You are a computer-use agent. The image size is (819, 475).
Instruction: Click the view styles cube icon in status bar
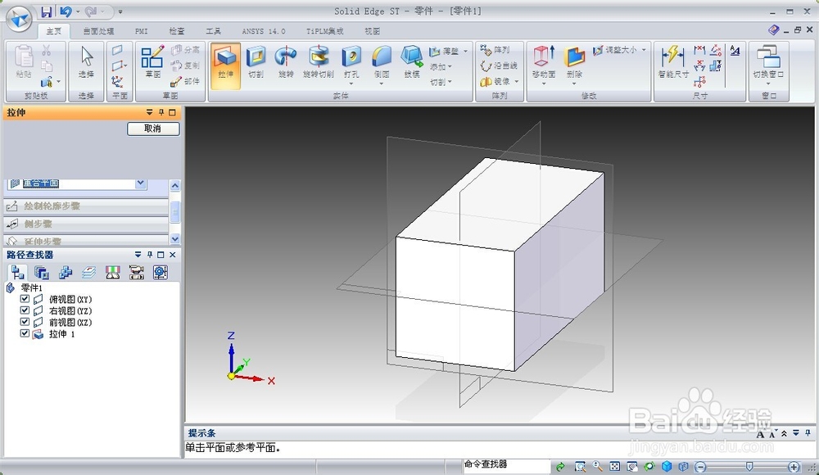click(x=667, y=466)
